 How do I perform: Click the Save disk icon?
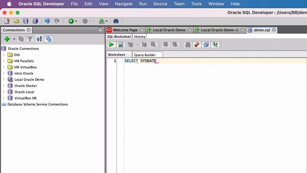[x=25, y=21]
